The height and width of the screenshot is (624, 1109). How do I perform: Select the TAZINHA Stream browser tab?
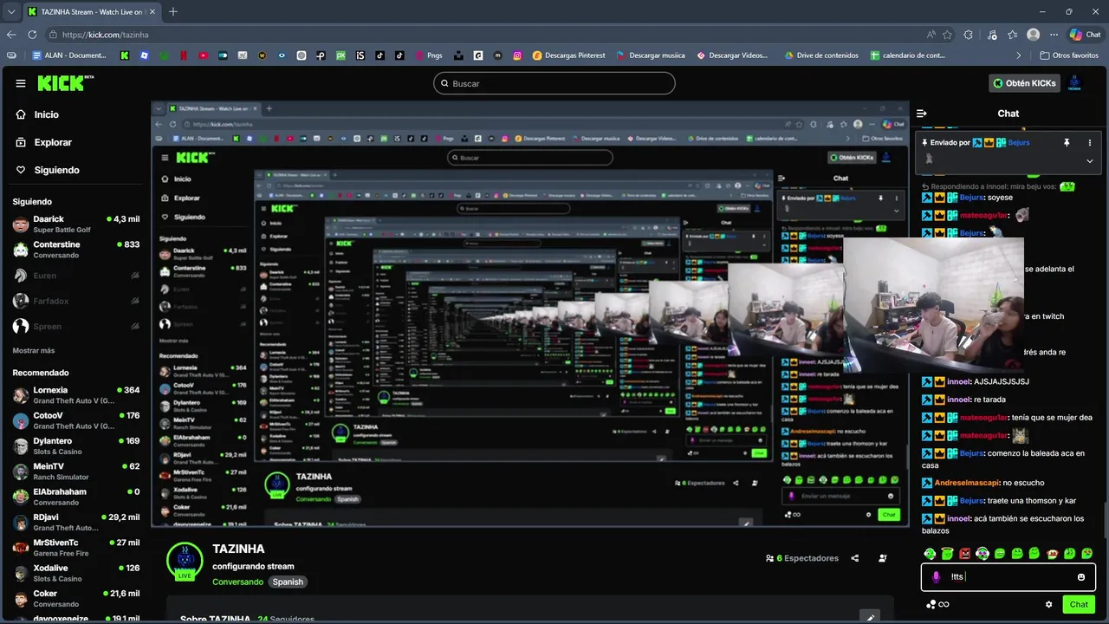tap(91, 12)
